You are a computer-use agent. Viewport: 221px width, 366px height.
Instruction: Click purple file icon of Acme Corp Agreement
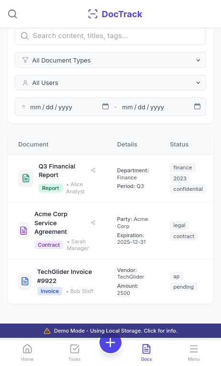tap(23, 230)
